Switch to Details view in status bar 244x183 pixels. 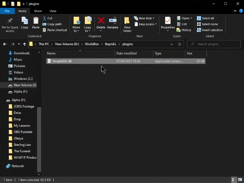click(x=233, y=180)
